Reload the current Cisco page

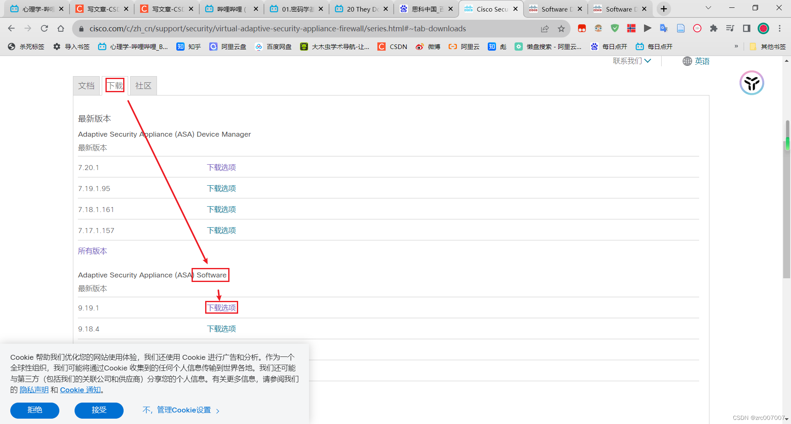[x=44, y=28]
